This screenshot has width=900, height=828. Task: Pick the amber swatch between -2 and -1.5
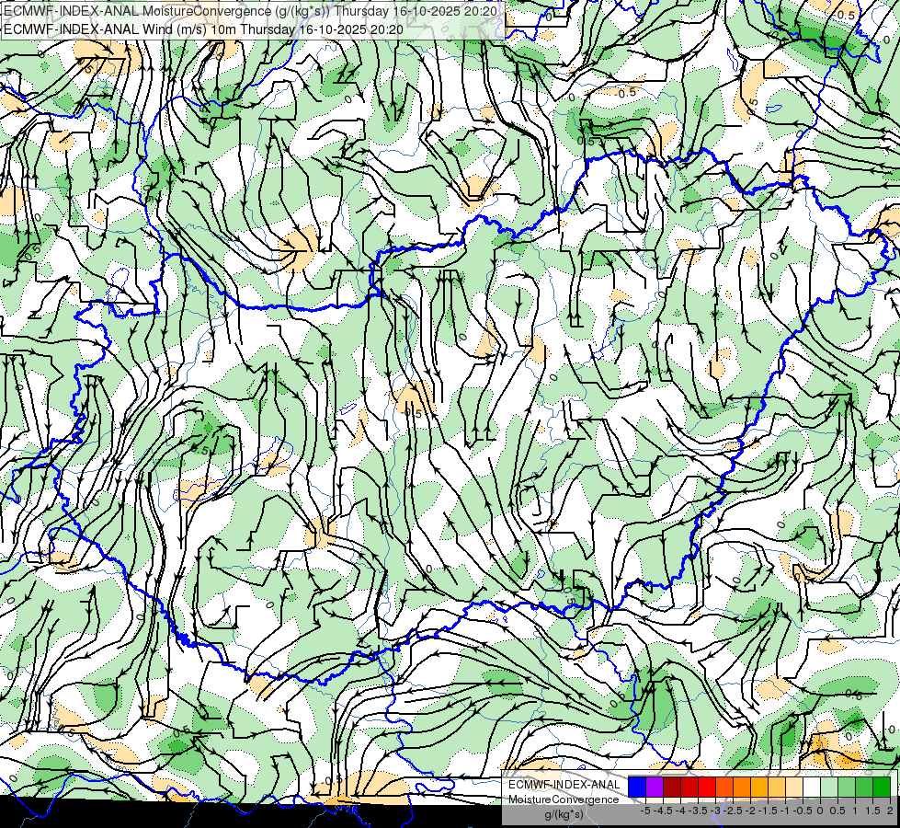(x=759, y=788)
